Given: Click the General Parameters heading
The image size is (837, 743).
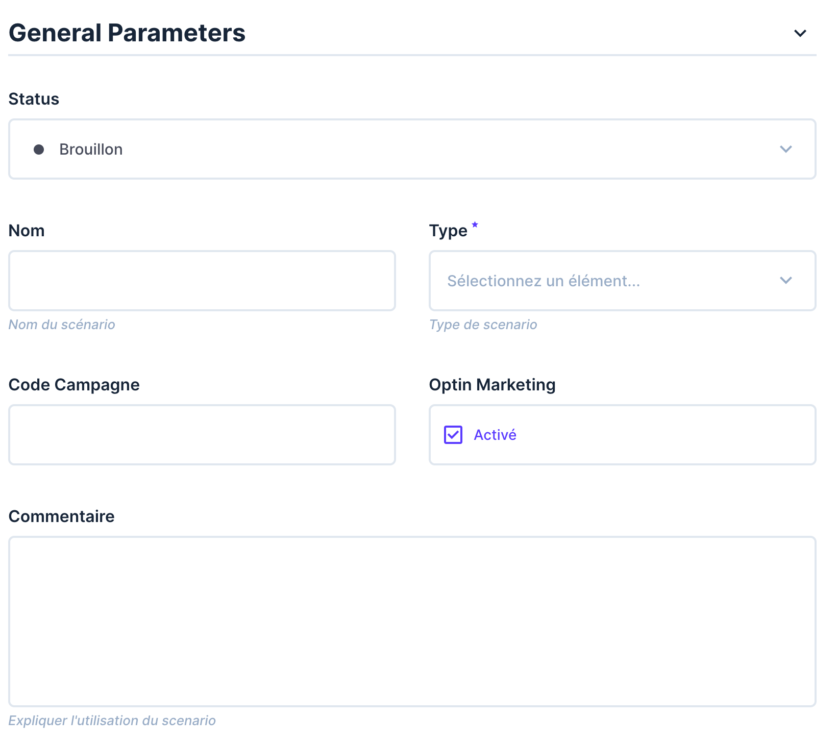Looking at the screenshot, I should tap(127, 33).
